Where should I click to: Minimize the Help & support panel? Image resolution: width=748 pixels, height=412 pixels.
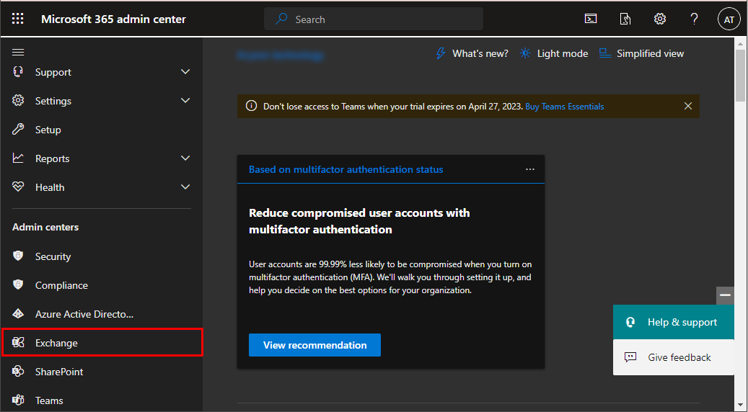coord(725,295)
